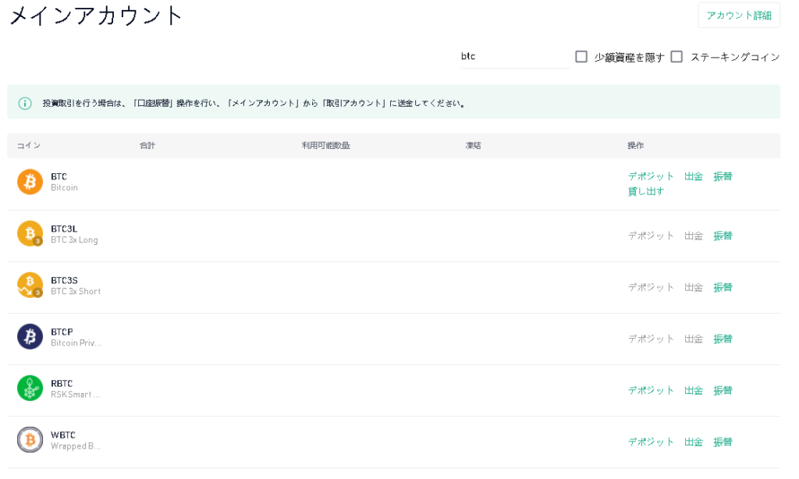Click the 凍結 column header
This screenshot has width=799, height=479.
point(473,145)
